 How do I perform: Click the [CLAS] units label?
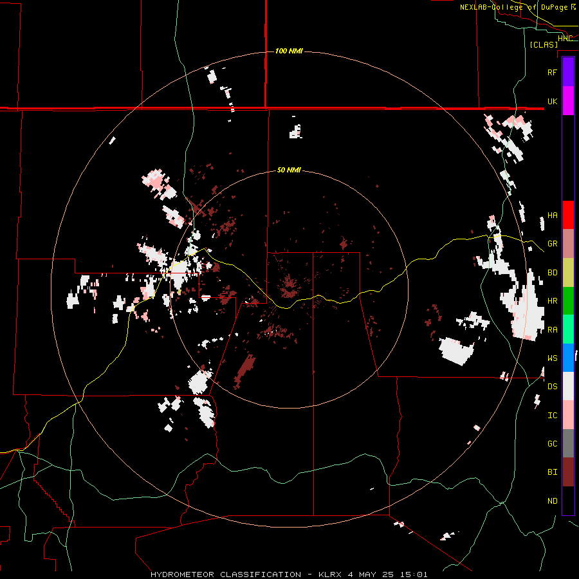(x=544, y=45)
